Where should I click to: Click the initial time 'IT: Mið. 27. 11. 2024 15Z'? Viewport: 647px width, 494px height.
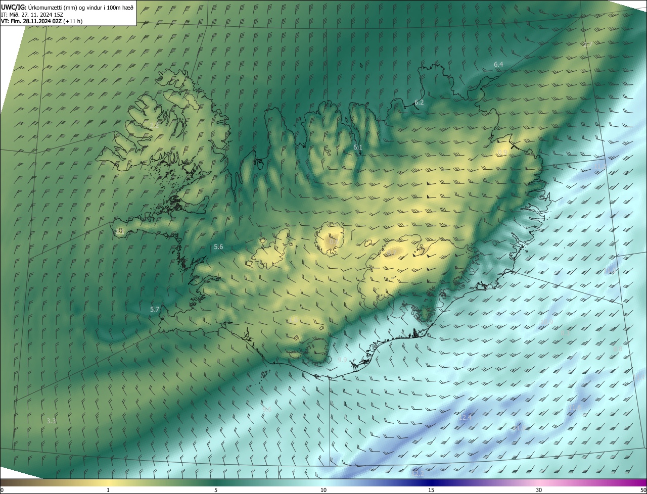click(33, 14)
